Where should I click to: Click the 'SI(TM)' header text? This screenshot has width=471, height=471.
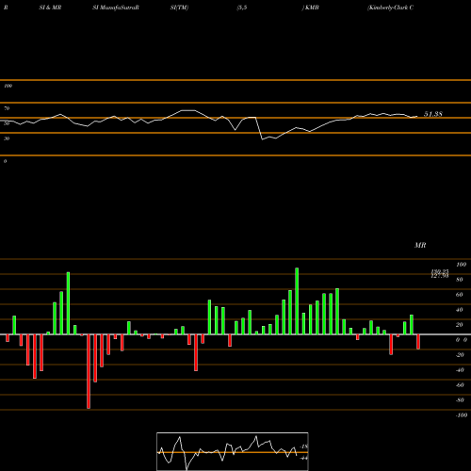pos(179,8)
